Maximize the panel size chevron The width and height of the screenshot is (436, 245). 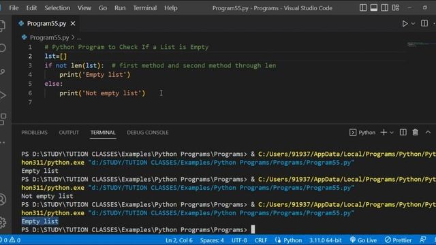[x=428, y=132]
